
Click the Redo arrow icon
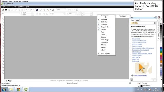(31, 10)
